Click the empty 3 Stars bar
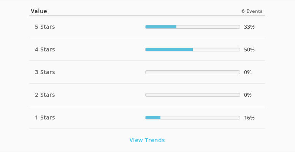Image resolution: width=295 pixels, height=152 pixels. (193, 72)
